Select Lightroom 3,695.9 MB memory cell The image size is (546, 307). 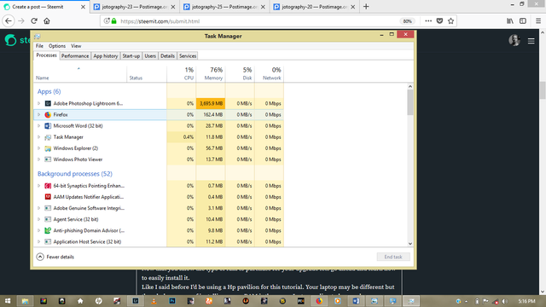pos(211,103)
